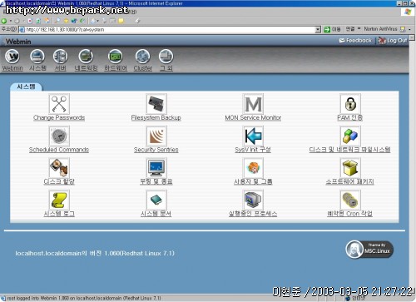Open the 그 외 category icon

[x=166, y=57]
